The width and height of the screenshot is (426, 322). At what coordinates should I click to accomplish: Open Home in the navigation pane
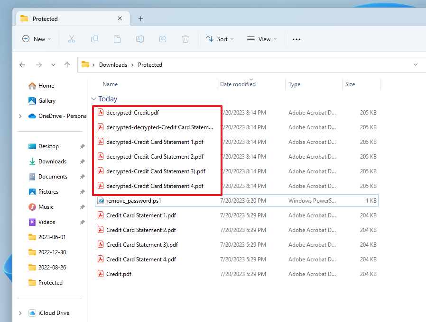point(41,86)
